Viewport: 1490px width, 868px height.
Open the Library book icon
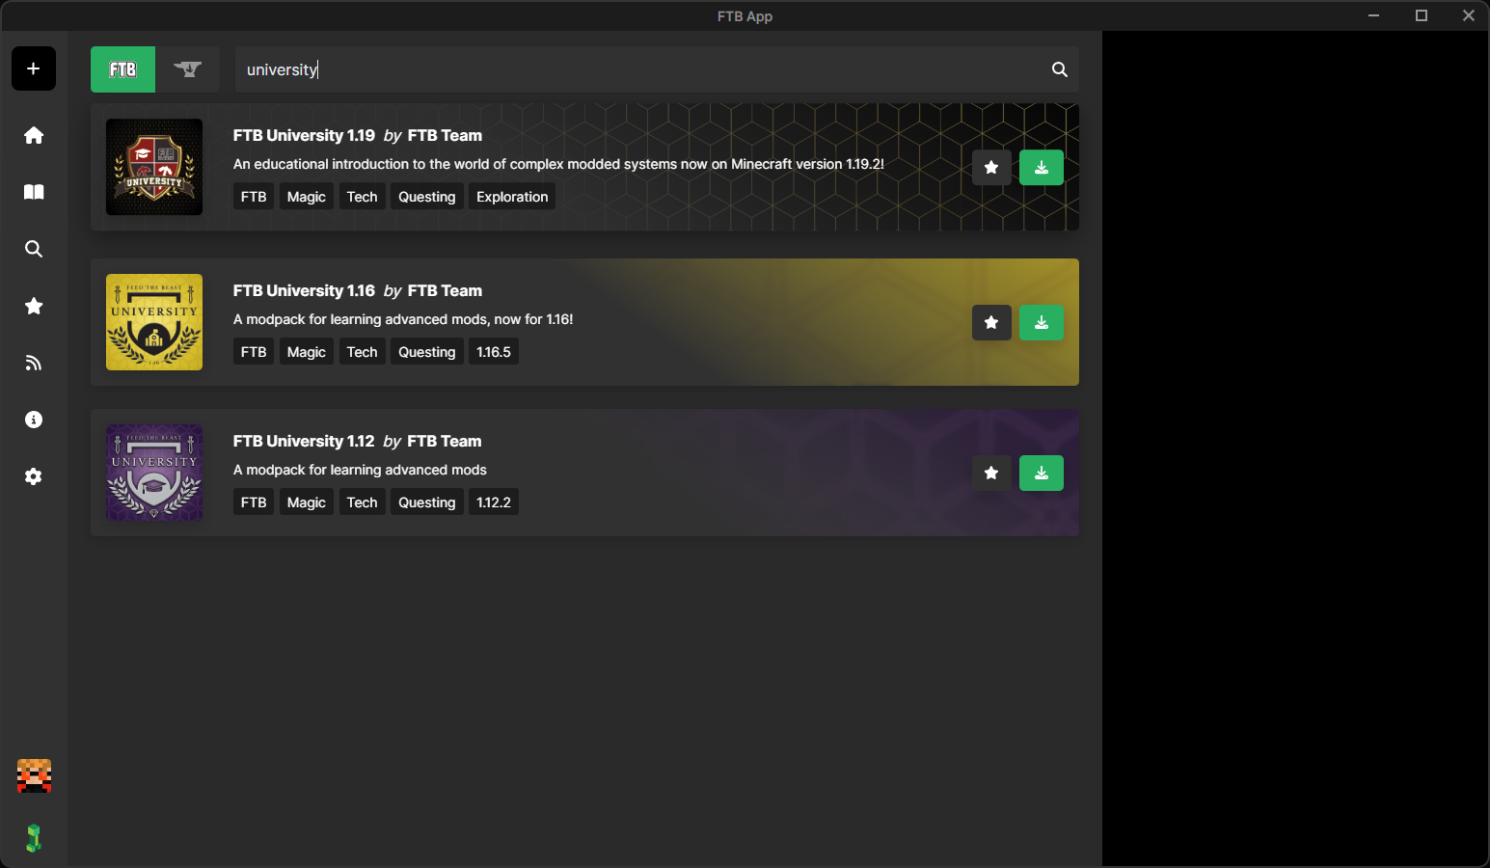click(34, 192)
